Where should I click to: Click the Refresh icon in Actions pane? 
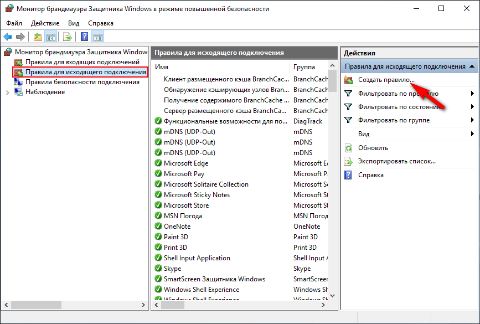pyautogui.click(x=348, y=148)
